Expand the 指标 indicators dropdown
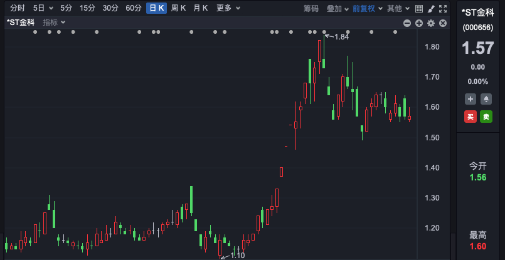 tap(54, 23)
